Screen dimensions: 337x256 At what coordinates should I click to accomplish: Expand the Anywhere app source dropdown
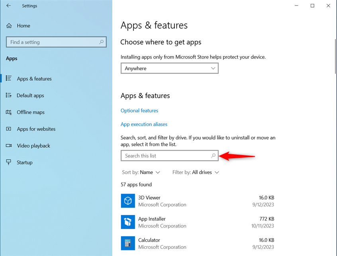(170, 68)
